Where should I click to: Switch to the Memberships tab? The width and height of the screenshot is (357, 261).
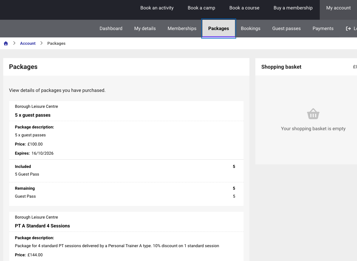[x=182, y=29]
